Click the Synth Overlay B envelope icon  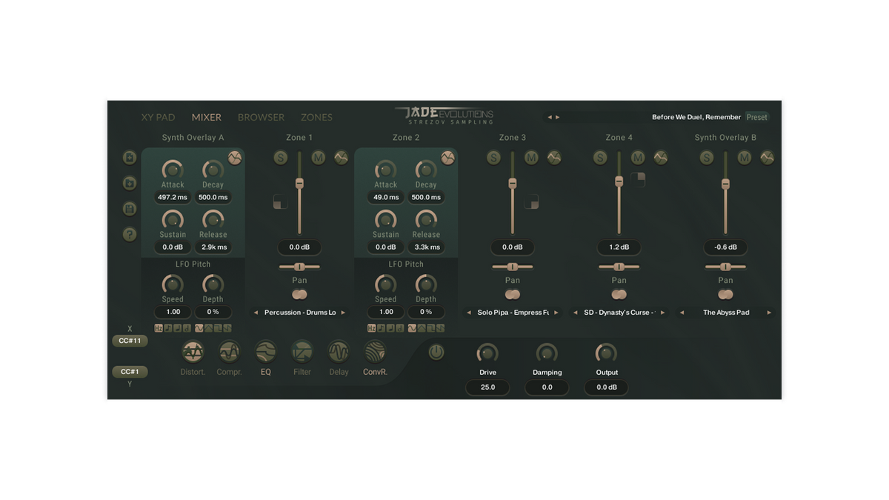(x=768, y=157)
